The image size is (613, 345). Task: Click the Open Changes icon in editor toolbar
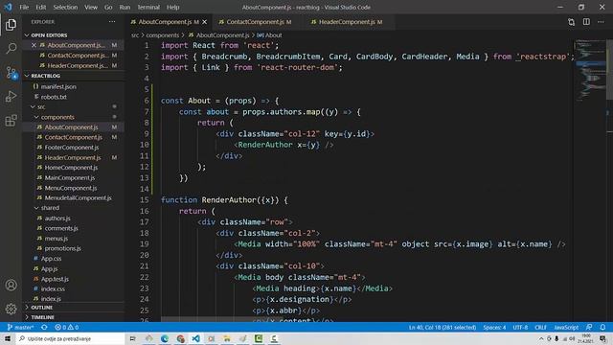(x=571, y=22)
